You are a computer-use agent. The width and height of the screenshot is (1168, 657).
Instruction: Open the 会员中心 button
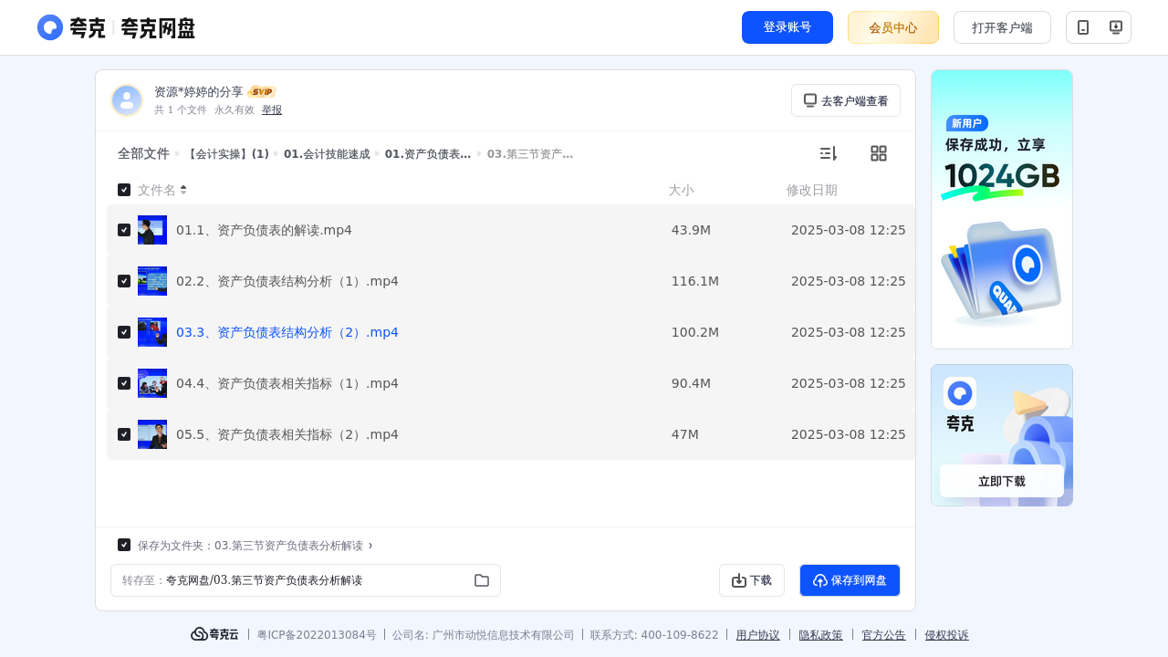(893, 27)
